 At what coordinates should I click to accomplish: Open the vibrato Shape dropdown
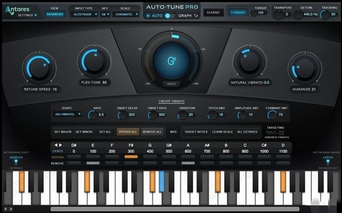pyautogui.click(x=68, y=114)
